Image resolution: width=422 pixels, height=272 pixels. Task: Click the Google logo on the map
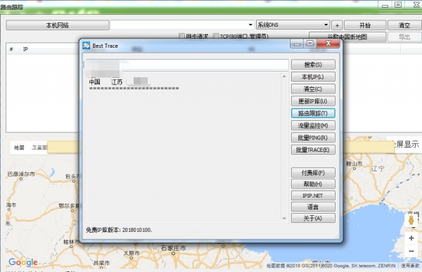pos(23,262)
